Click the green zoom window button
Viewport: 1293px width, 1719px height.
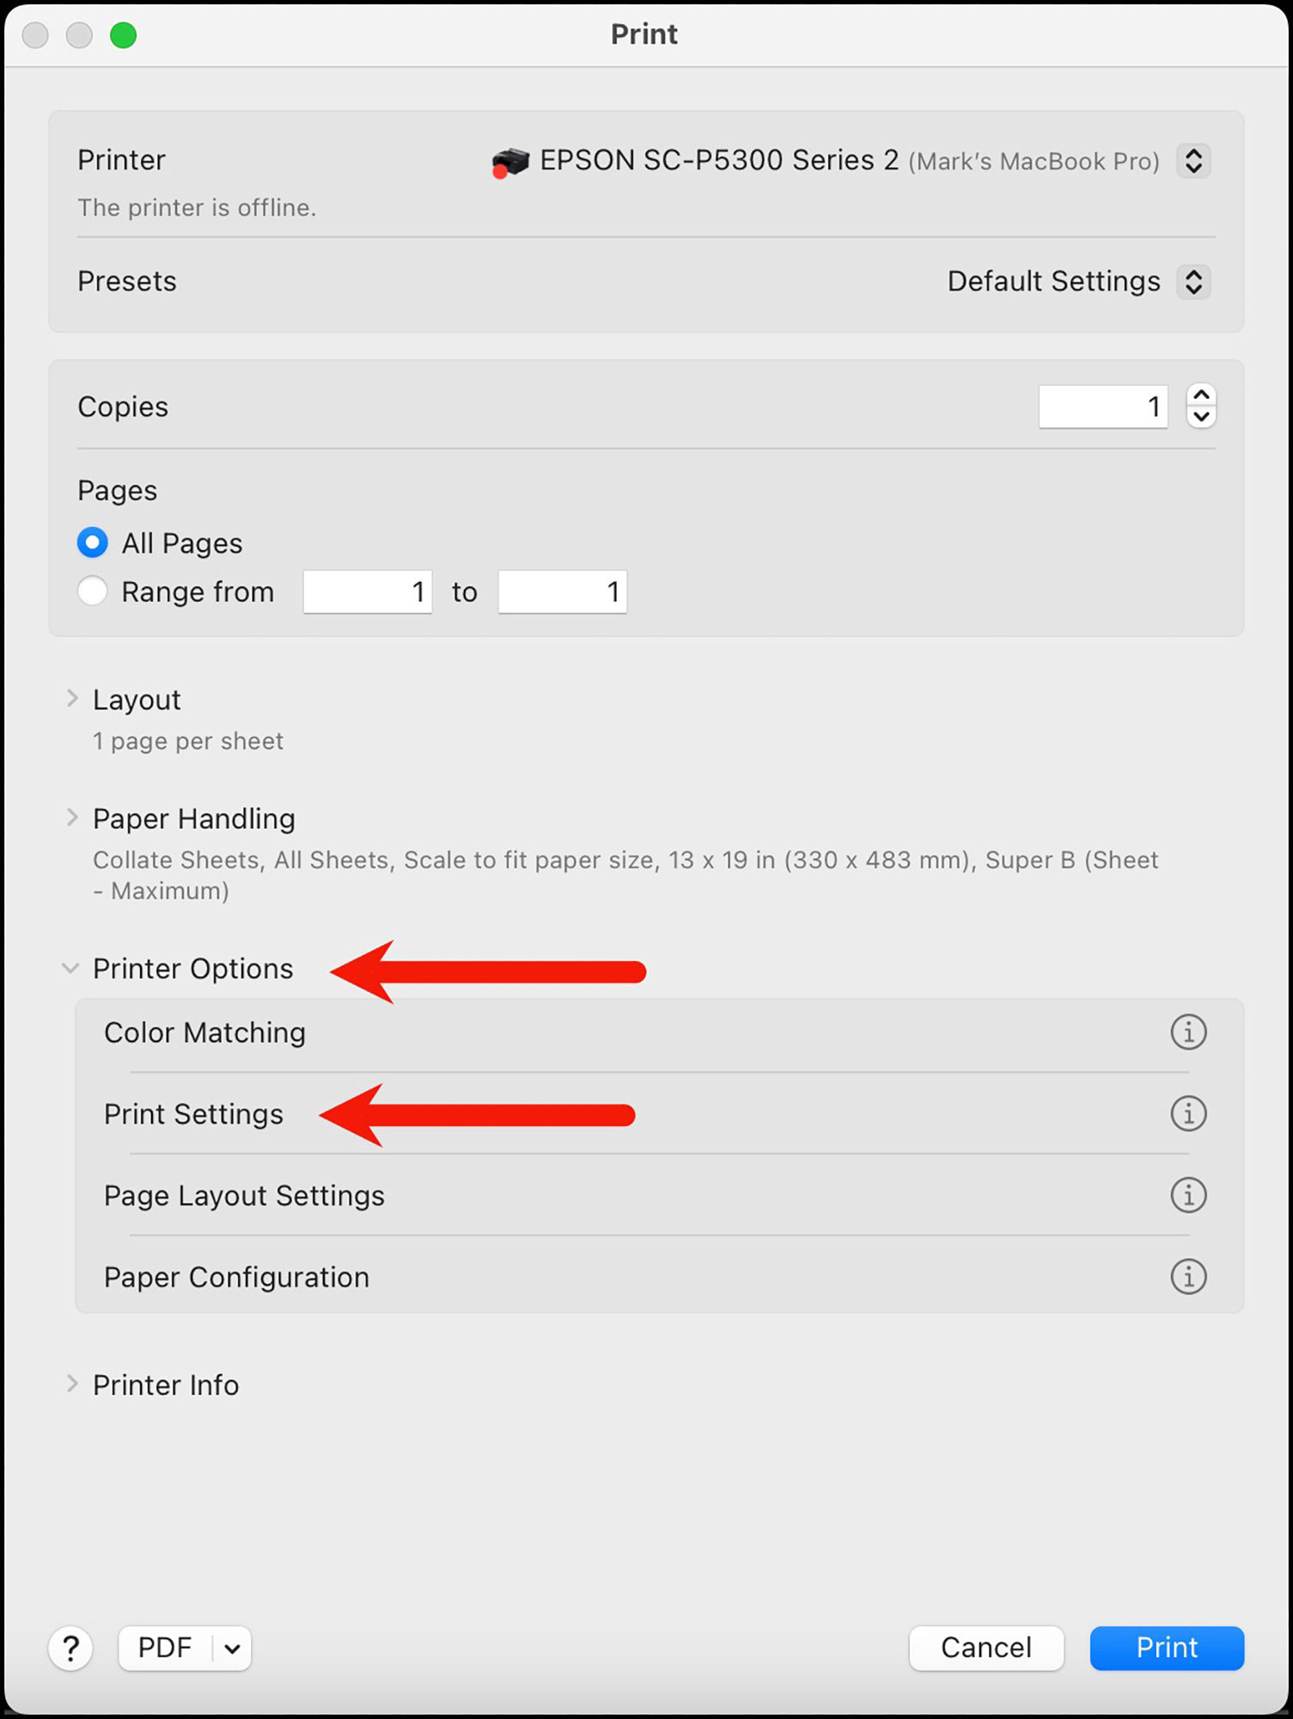pyautogui.click(x=124, y=35)
